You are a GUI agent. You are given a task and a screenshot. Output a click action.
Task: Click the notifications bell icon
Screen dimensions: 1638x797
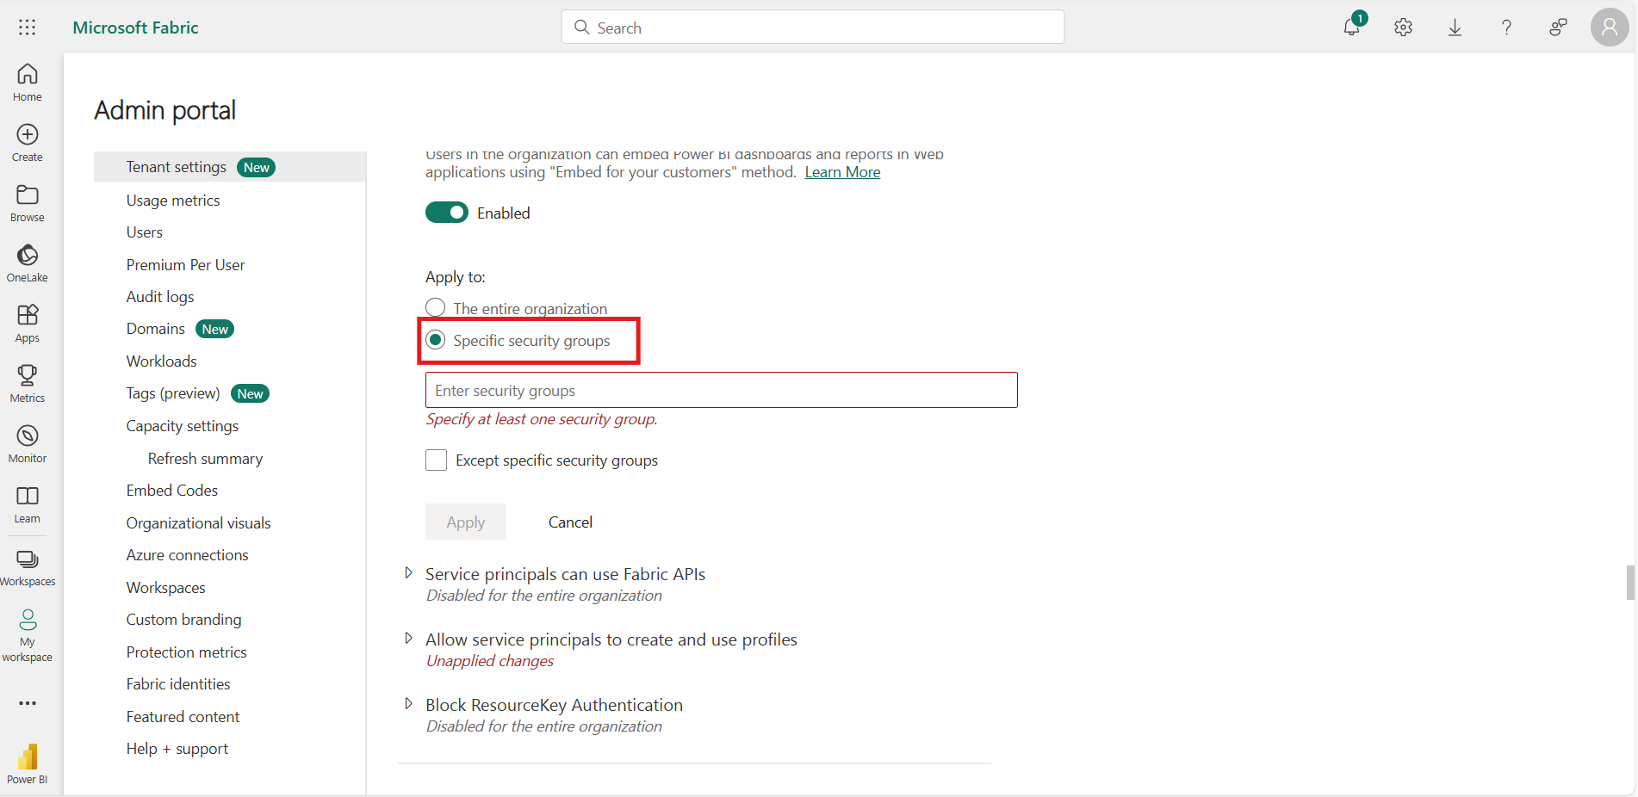point(1351,28)
